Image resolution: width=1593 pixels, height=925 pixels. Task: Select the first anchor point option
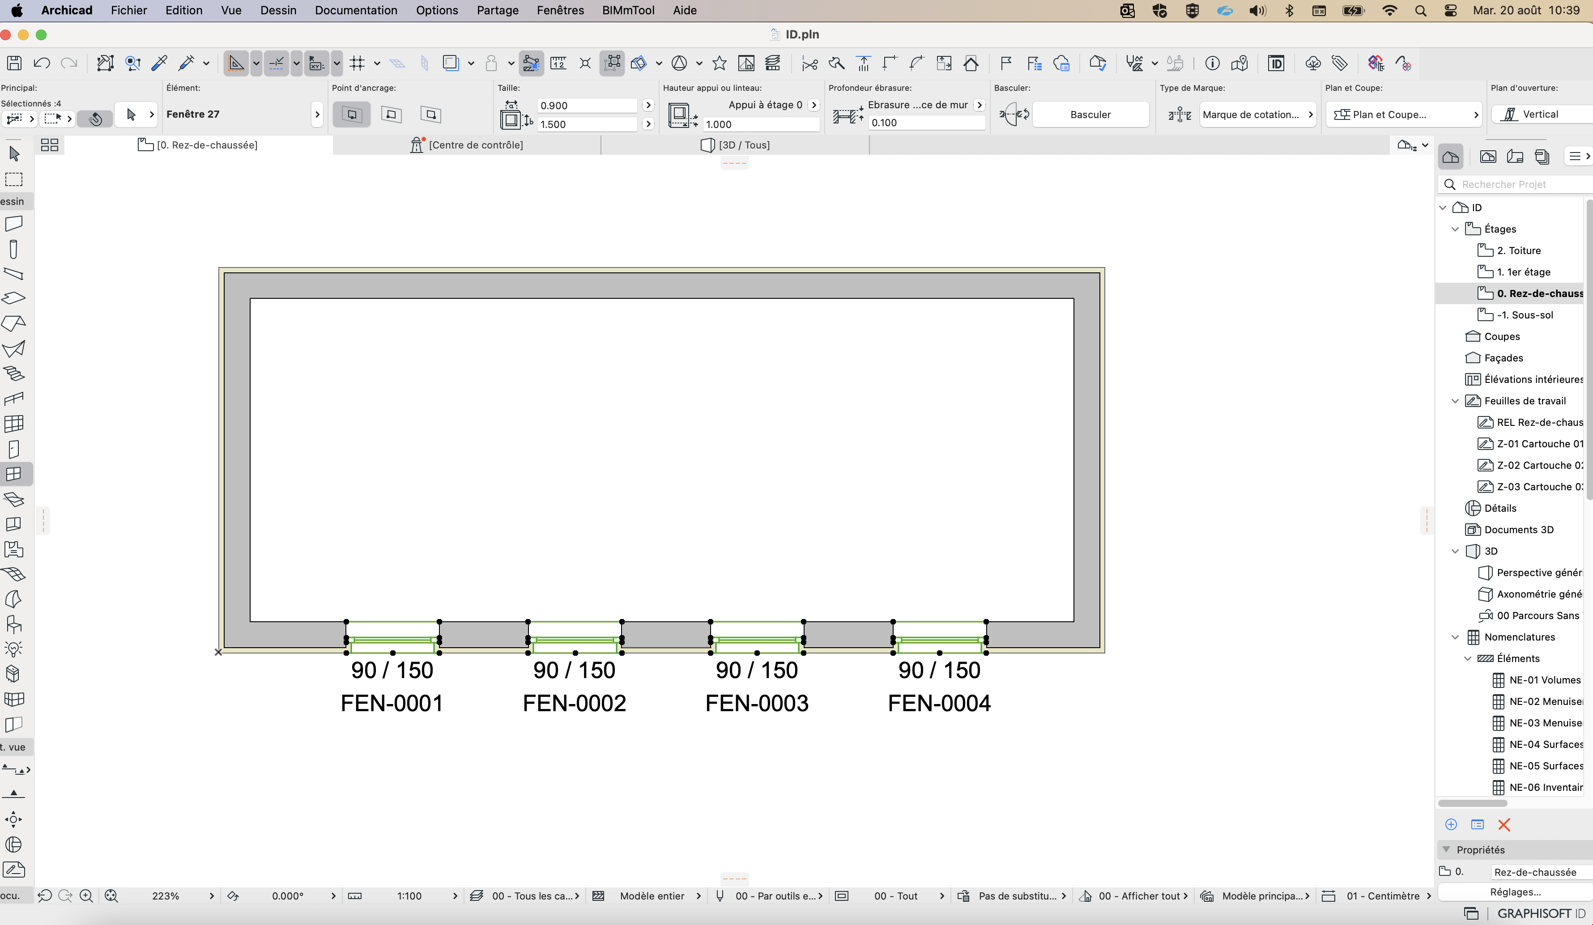tap(351, 115)
